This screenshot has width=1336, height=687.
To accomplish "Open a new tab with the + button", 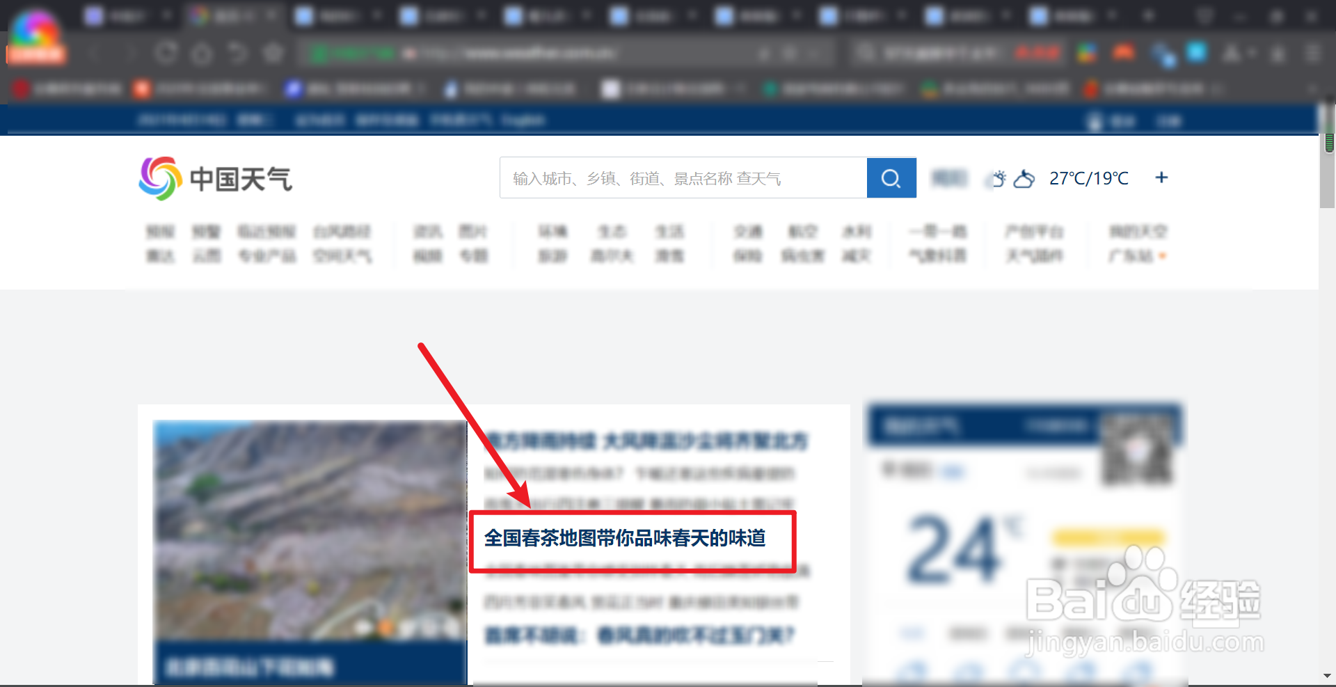I will tap(1149, 15).
